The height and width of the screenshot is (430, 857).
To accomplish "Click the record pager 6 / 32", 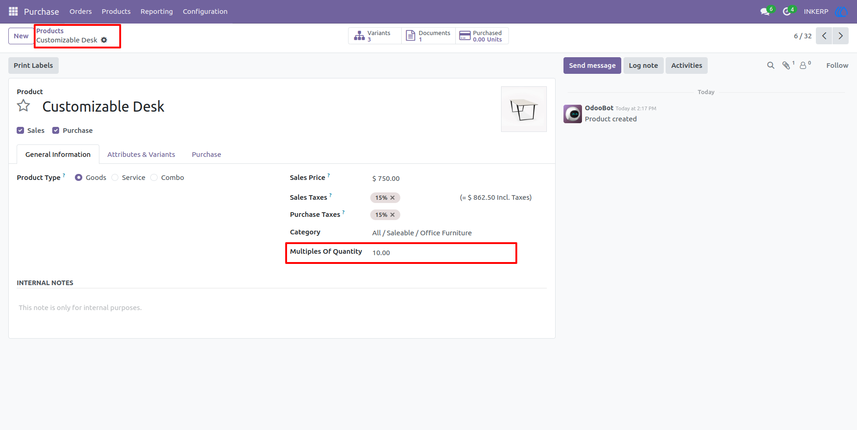I will (x=802, y=36).
